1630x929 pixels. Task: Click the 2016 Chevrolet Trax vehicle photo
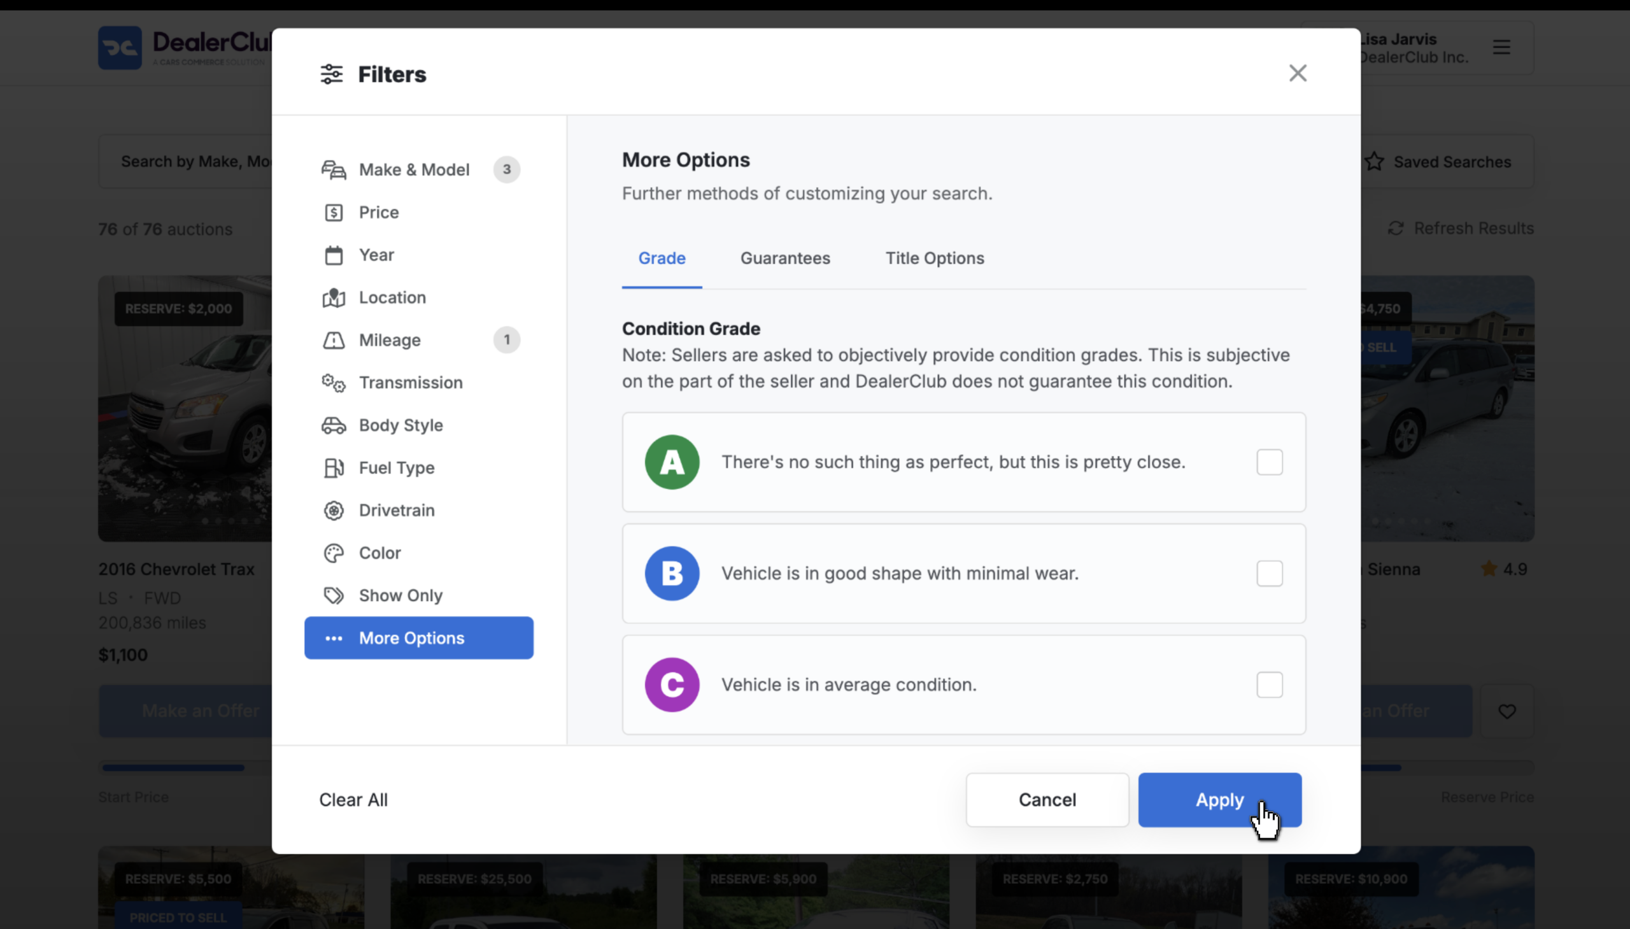click(185, 408)
